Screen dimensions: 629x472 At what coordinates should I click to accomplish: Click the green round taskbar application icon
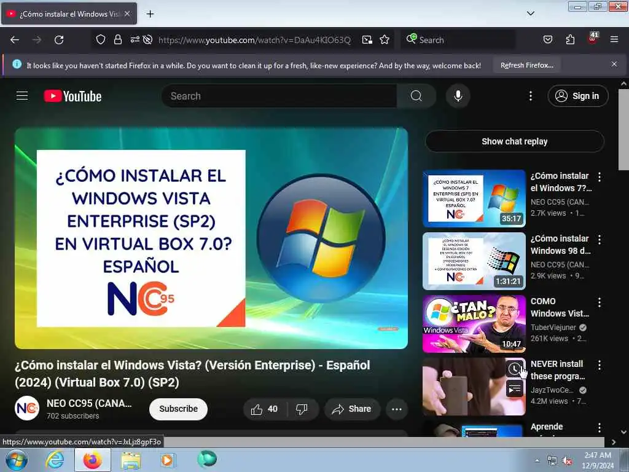point(207,459)
